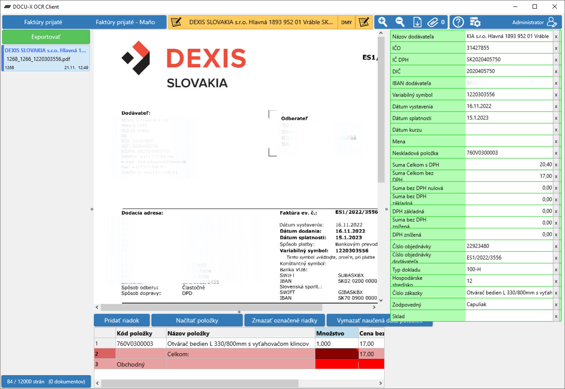
Task: Click the edit icon right of DMY
Action: coord(364,22)
